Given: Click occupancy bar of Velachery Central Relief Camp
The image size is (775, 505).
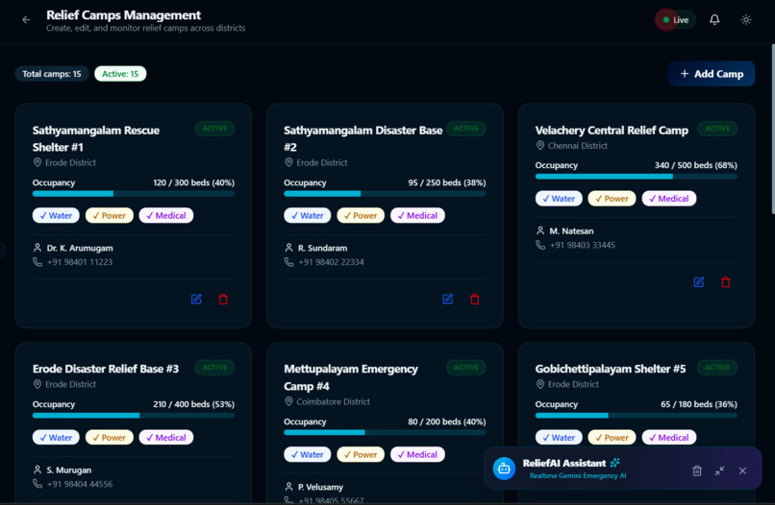Looking at the screenshot, I should pyautogui.click(x=637, y=177).
